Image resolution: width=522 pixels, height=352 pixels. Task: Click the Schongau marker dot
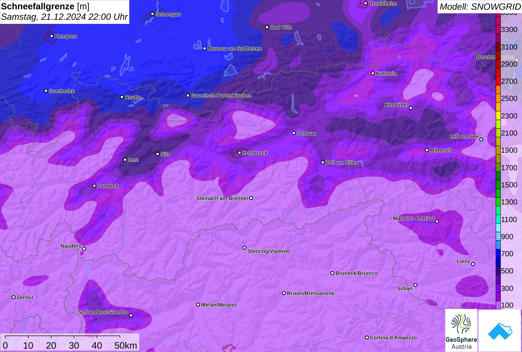point(152,14)
